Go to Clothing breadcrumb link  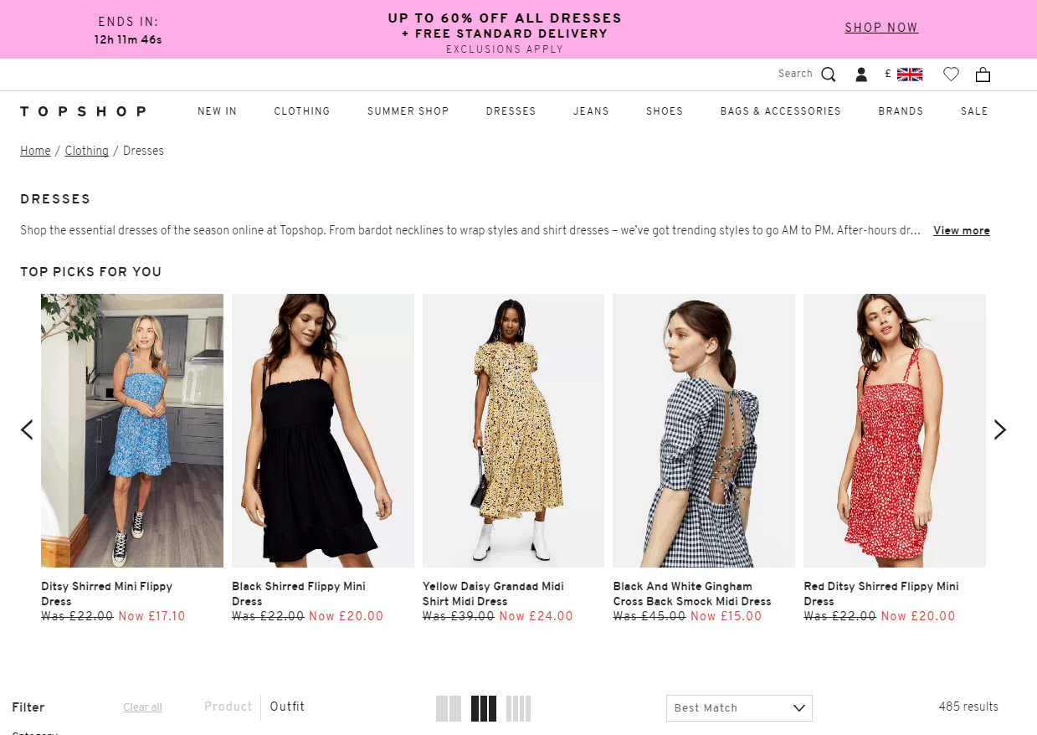tap(87, 151)
